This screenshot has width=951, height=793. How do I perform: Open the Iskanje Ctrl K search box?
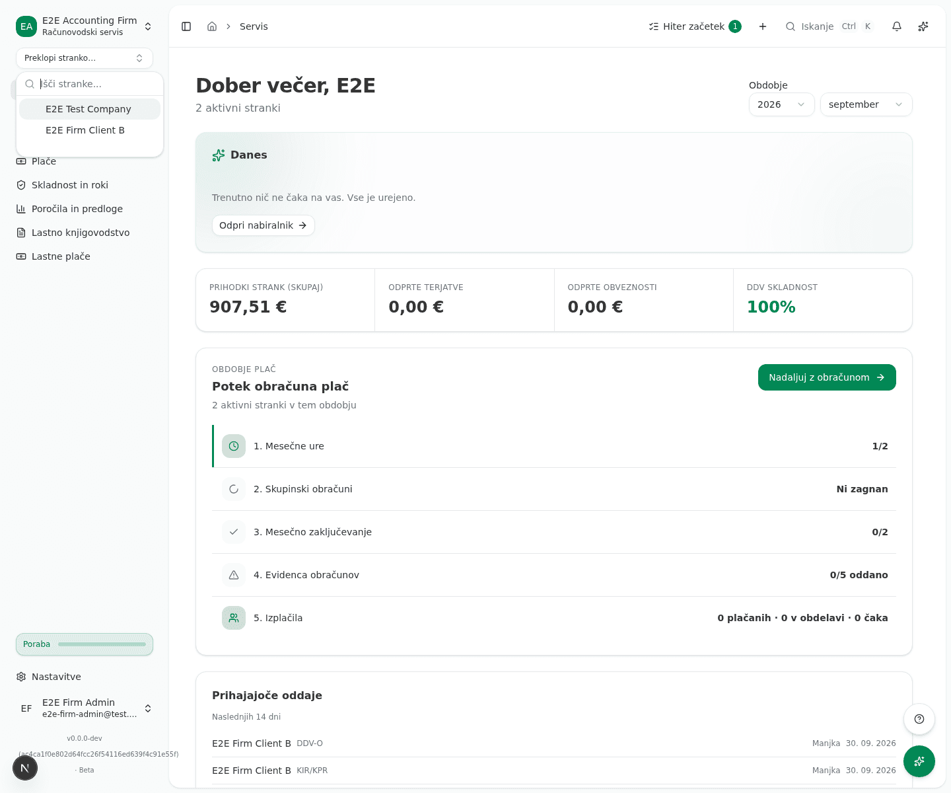point(829,26)
